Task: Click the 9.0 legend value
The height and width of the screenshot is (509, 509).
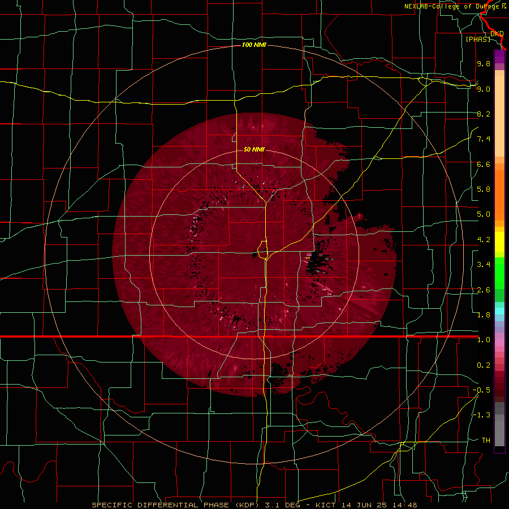Action: [484, 89]
